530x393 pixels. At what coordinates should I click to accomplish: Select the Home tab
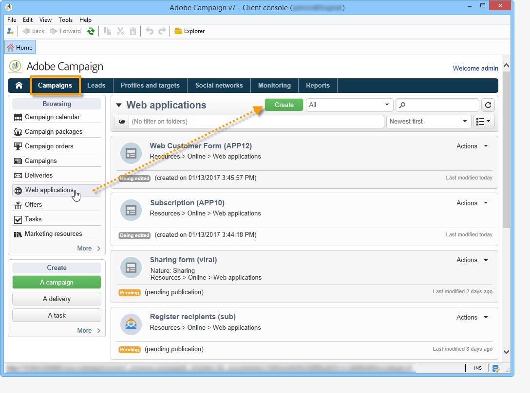point(20,48)
